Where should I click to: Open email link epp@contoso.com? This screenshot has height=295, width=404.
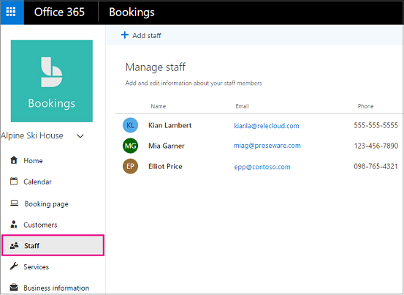coord(262,167)
